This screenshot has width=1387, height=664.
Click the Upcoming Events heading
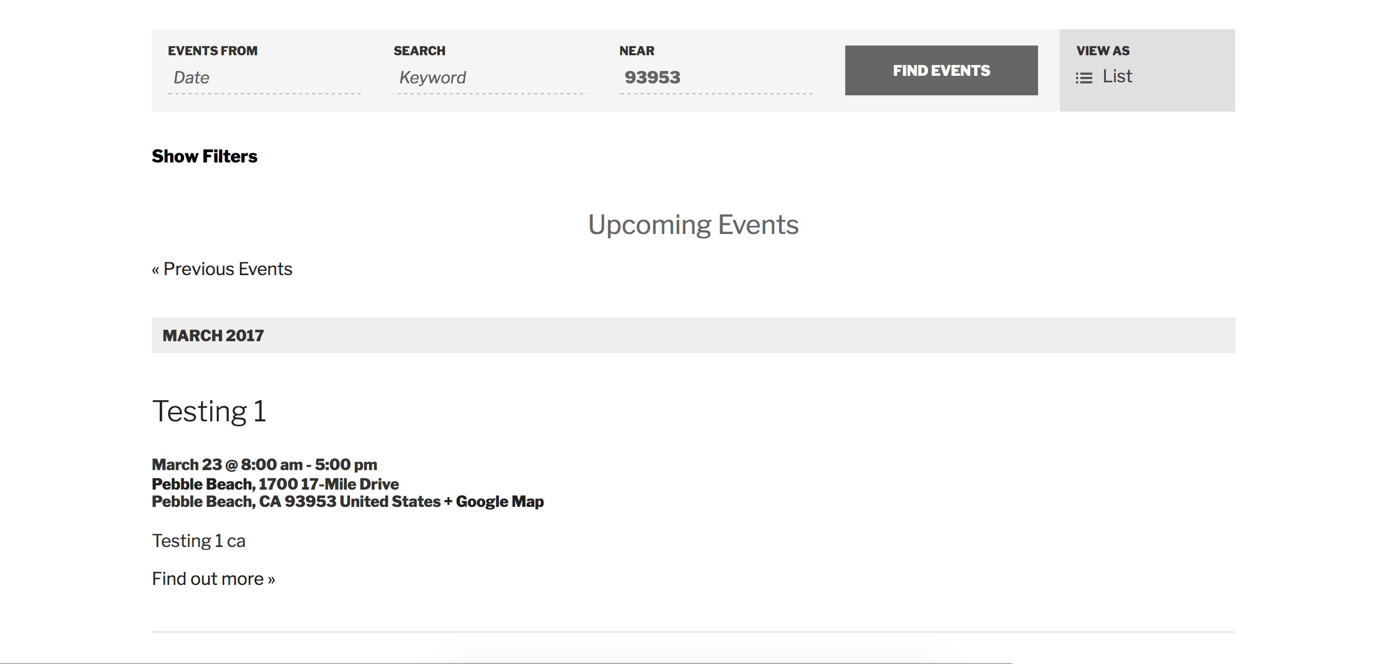693,225
